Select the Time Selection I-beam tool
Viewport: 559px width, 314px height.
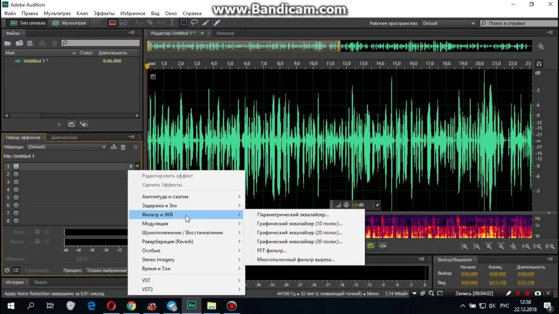click(x=172, y=23)
